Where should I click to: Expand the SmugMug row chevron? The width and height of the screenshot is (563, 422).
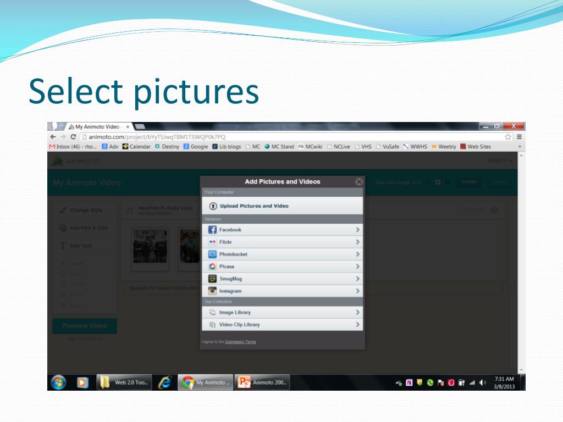click(x=357, y=279)
